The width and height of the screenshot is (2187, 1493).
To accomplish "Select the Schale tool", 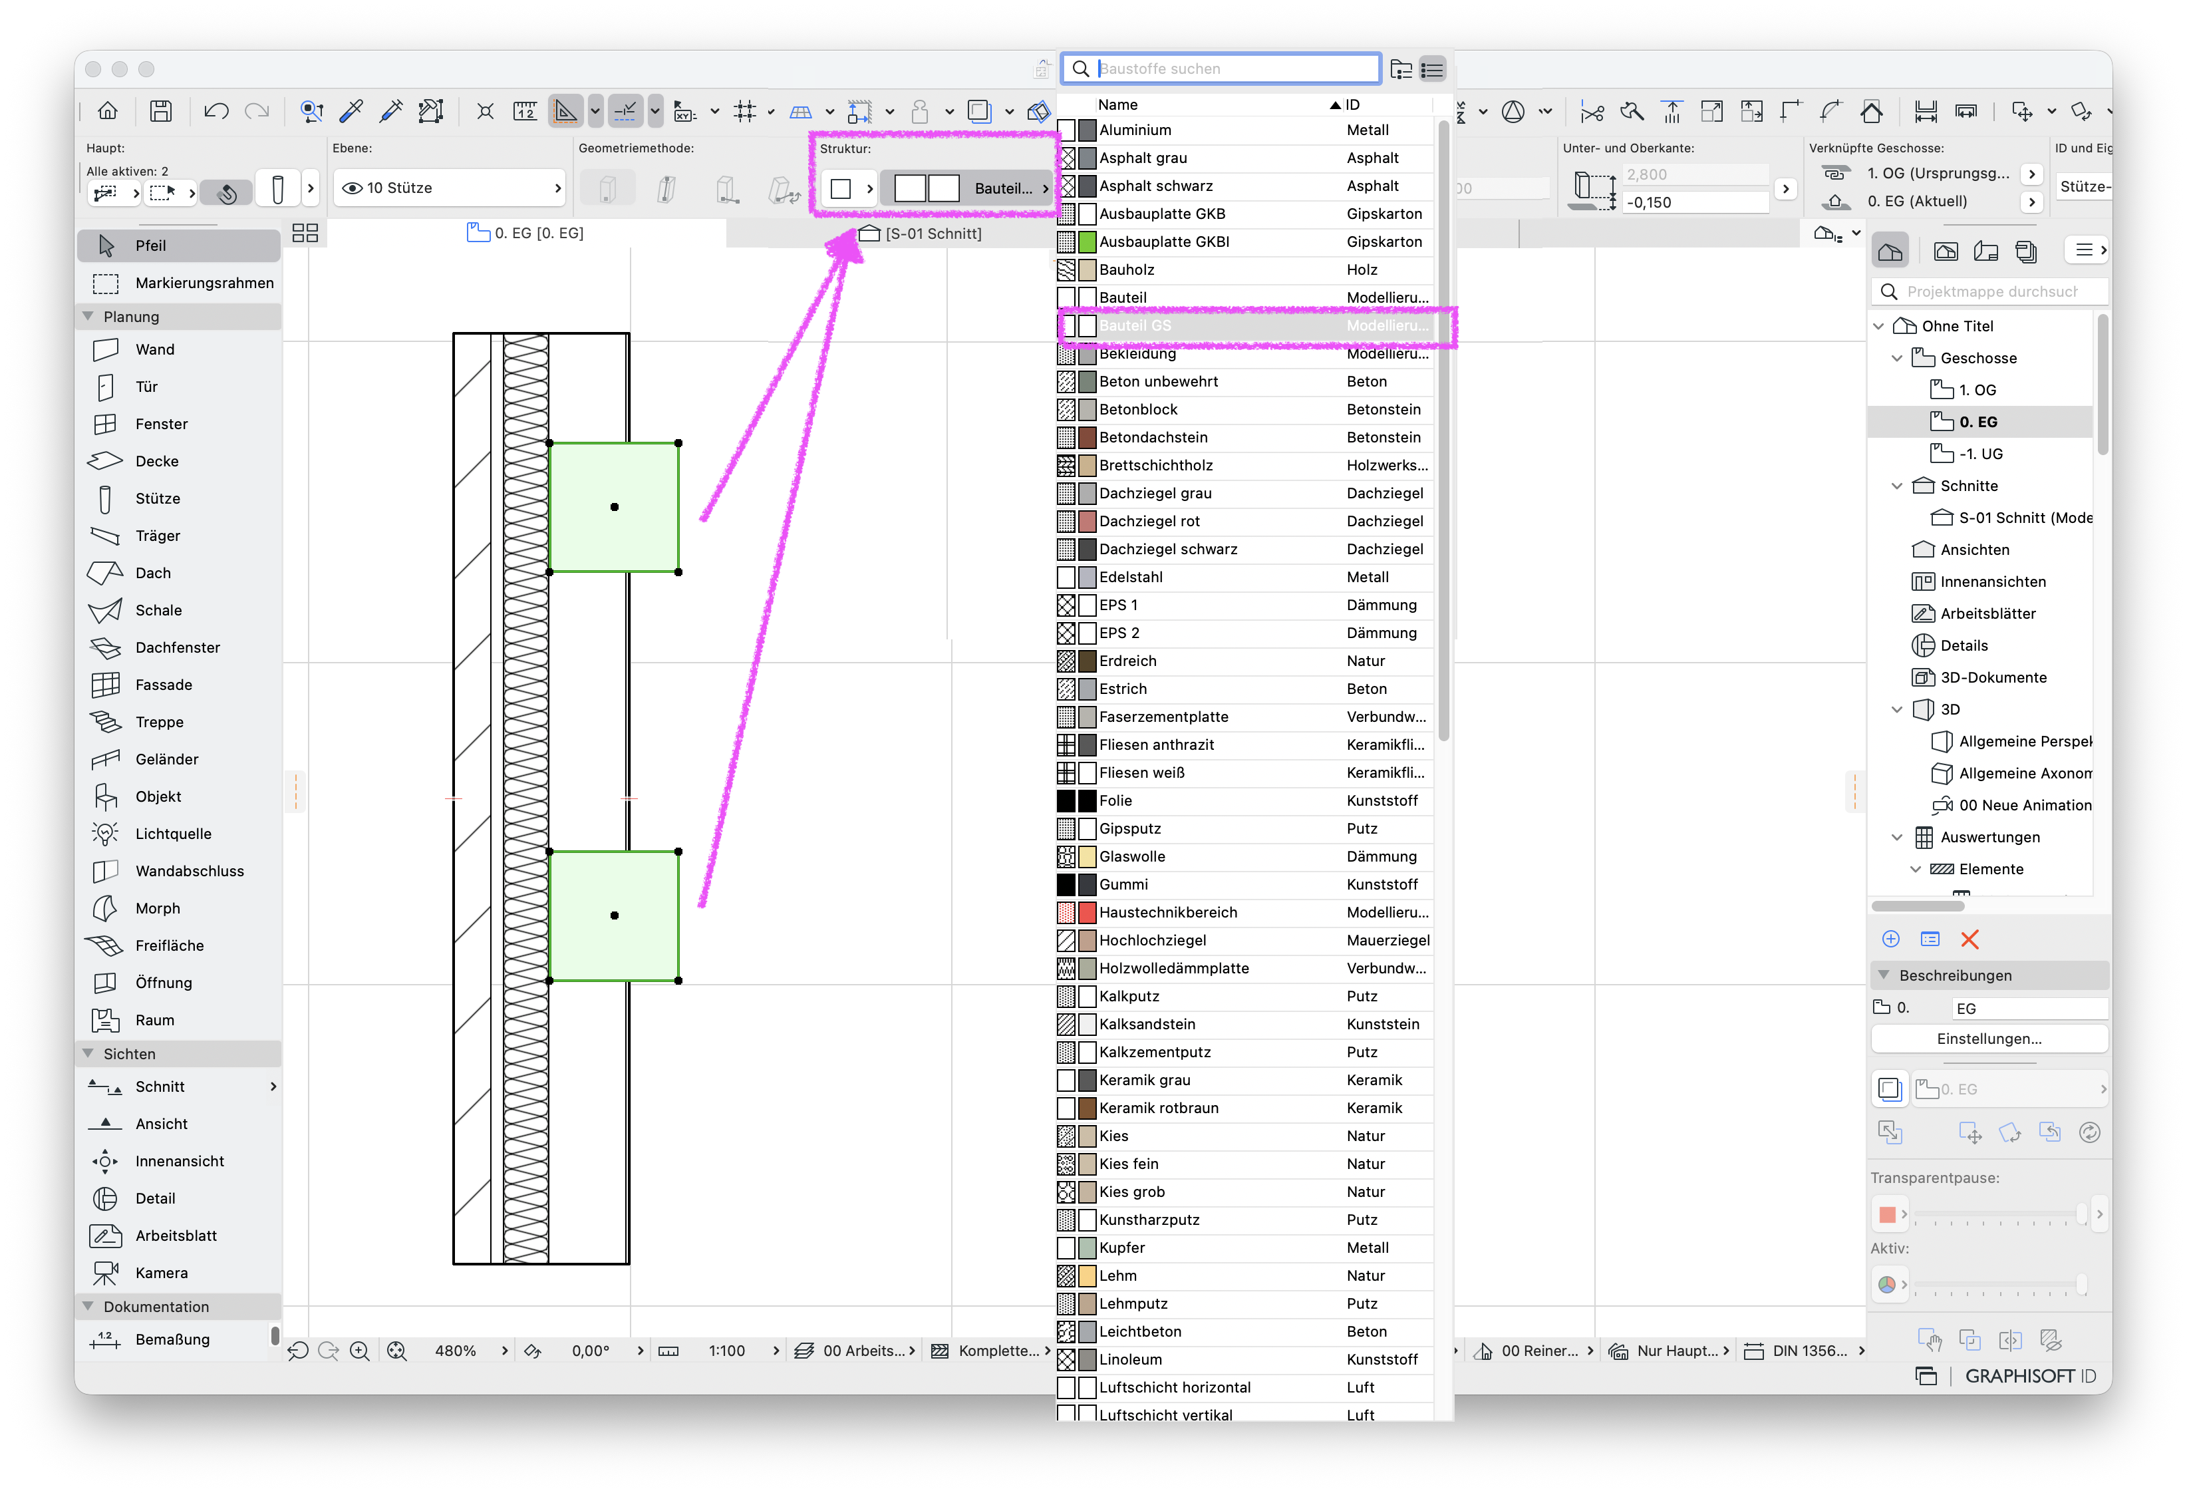I will [x=179, y=610].
